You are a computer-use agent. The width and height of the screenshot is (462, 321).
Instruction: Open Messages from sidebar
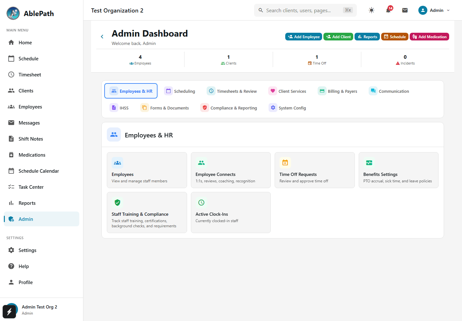pyautogui.click(x=41, y=123)
